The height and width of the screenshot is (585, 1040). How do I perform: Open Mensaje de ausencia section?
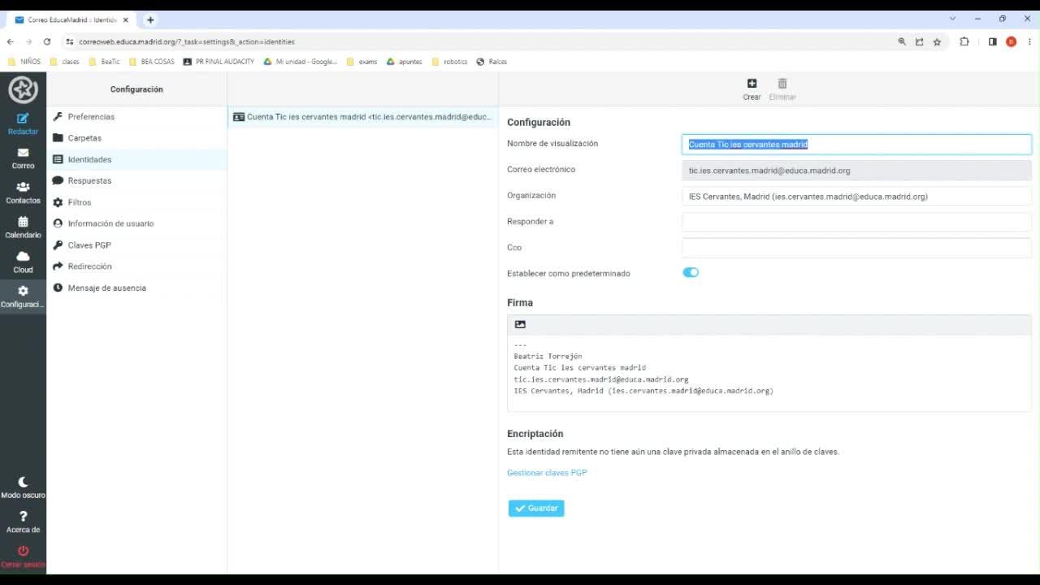click(136, 288)
